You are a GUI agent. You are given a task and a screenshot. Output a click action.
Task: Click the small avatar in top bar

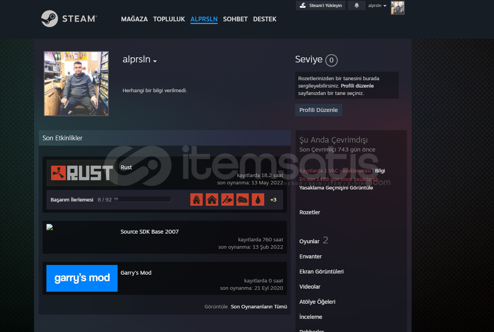click(x=398, y=8)
